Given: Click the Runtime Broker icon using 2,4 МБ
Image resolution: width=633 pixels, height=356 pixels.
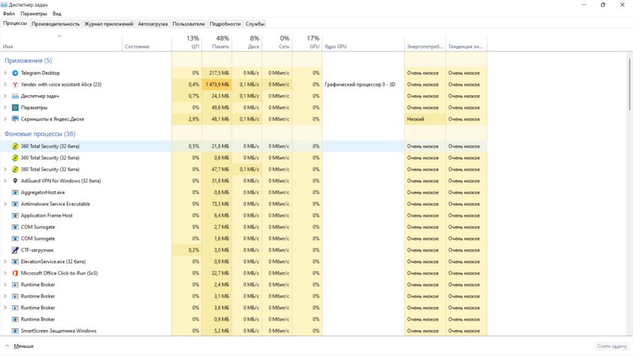Looking at the screenshot, I should coord(15,284).
